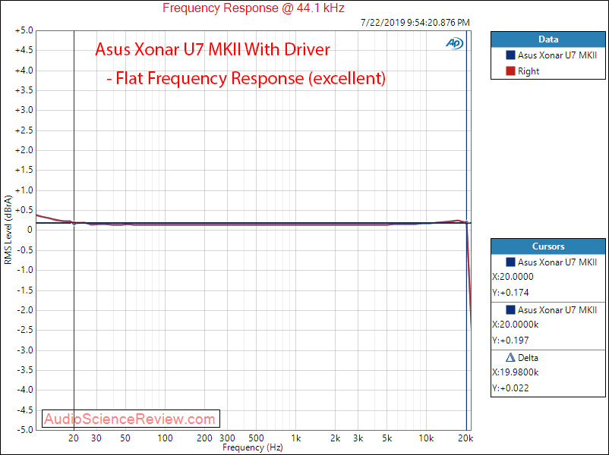Screen dimensions: 609x455
Task: Click the +5.0 y-axis tick label
Action: click(x=24, y=30)
